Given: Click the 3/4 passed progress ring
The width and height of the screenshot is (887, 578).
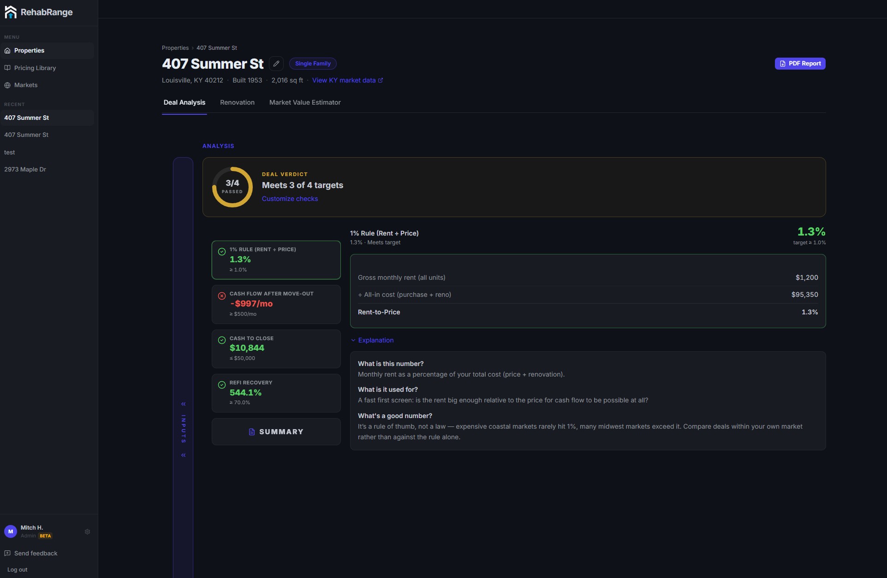Looking at the screenshot, I should (232, 187).
